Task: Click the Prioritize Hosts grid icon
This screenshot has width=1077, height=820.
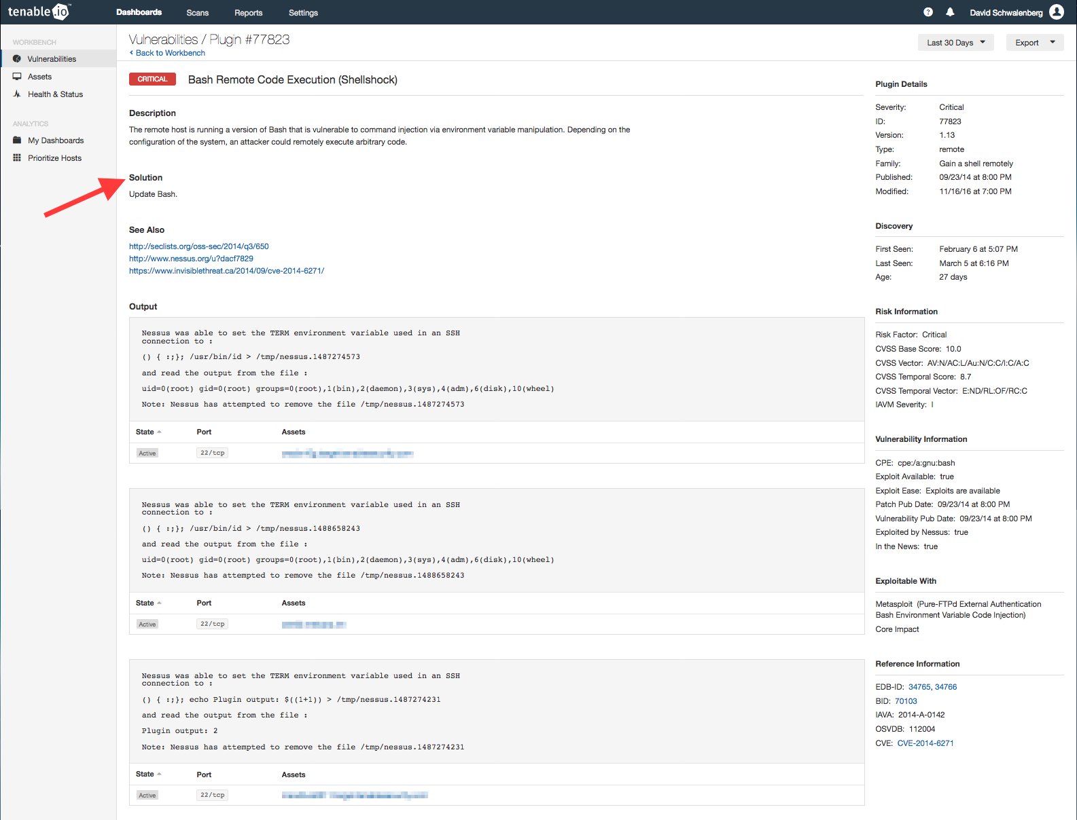Action: click(x=17, y=158)
